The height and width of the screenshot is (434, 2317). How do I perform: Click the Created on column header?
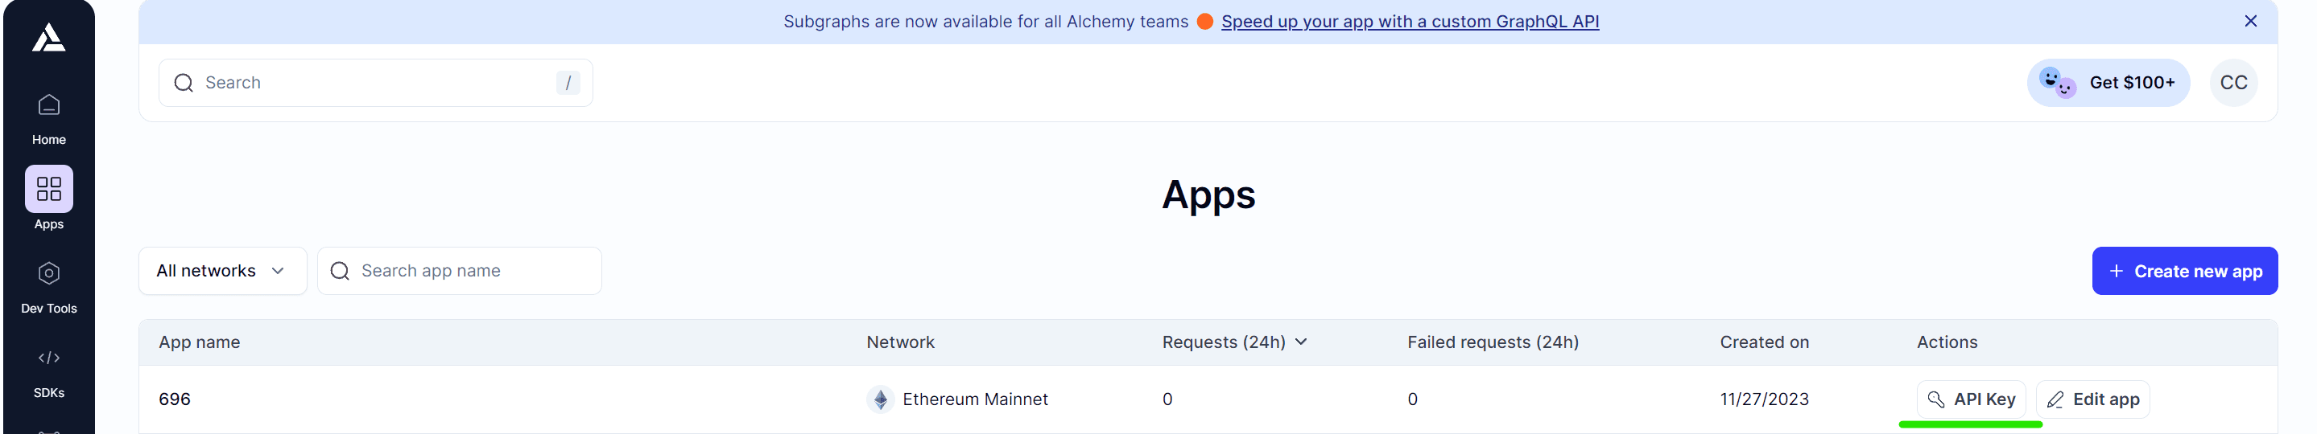1764,342
